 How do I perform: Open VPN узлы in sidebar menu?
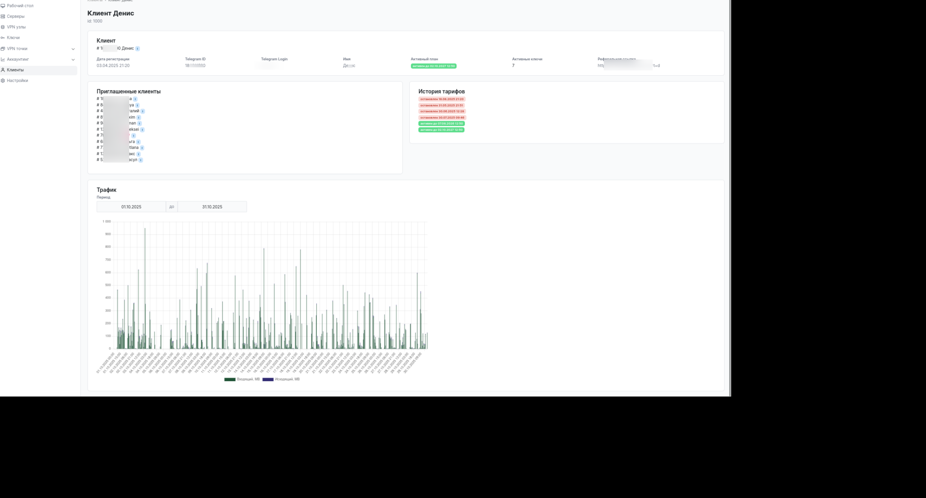pyautogui.click(x=16, y=27)
